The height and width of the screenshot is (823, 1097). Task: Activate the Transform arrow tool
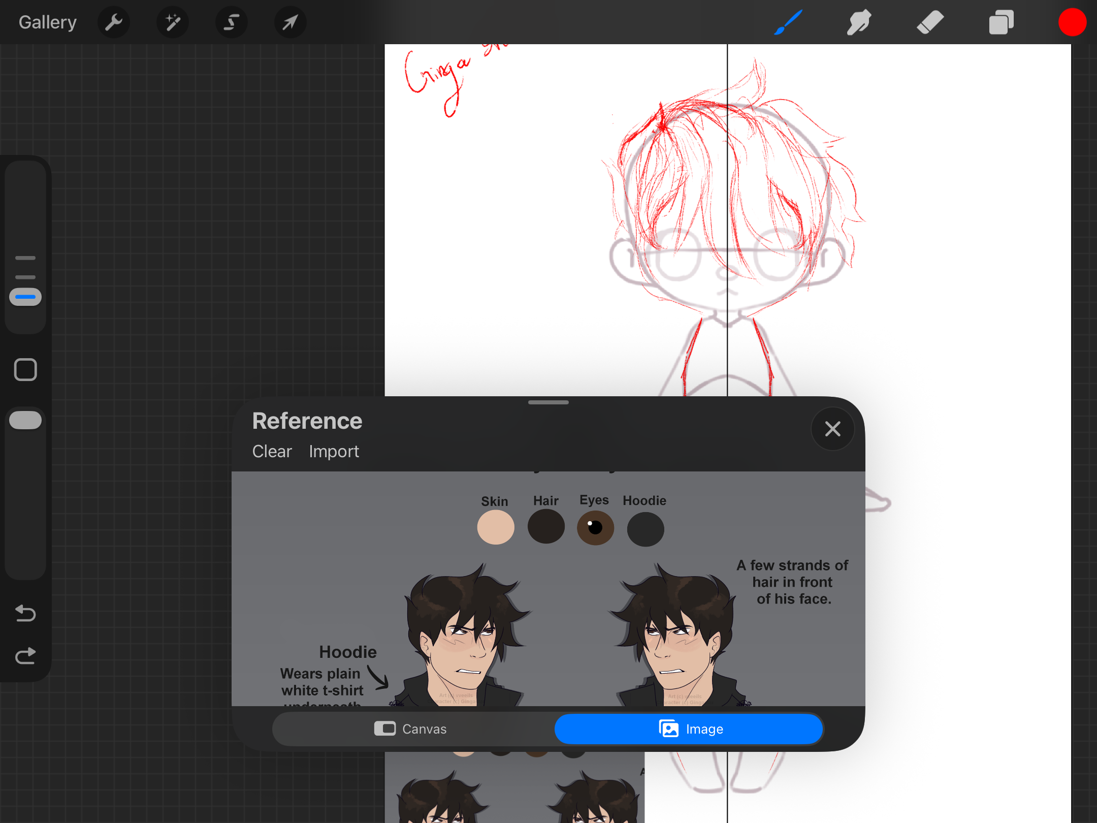pyautogui.click(x=290, y=22)
